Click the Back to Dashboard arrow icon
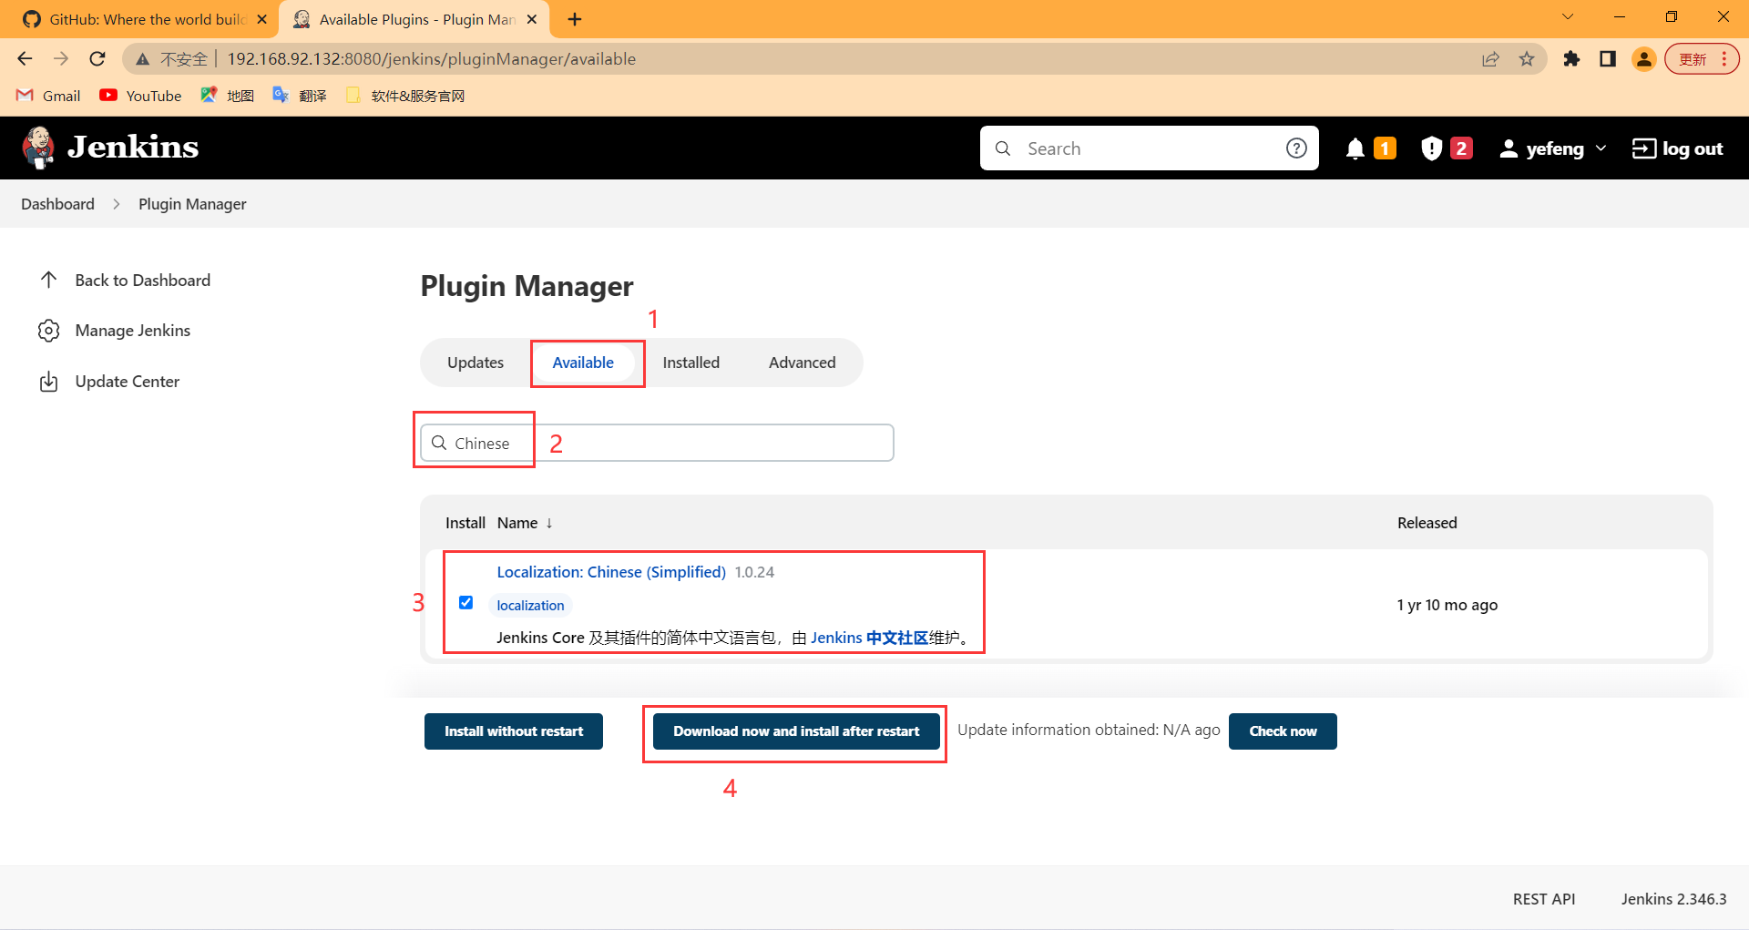 49,280
